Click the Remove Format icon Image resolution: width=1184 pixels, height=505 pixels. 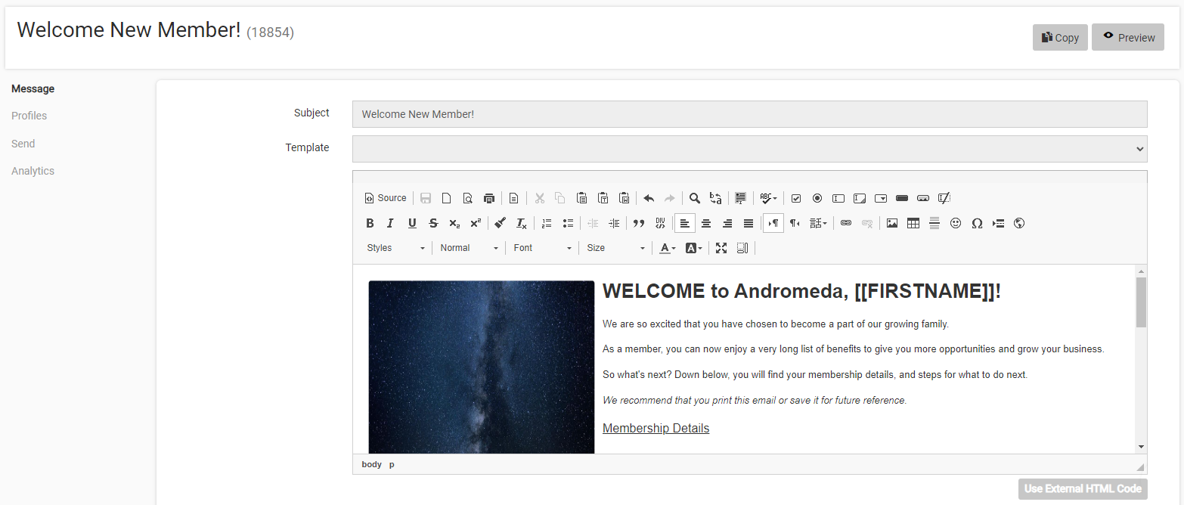522,223
